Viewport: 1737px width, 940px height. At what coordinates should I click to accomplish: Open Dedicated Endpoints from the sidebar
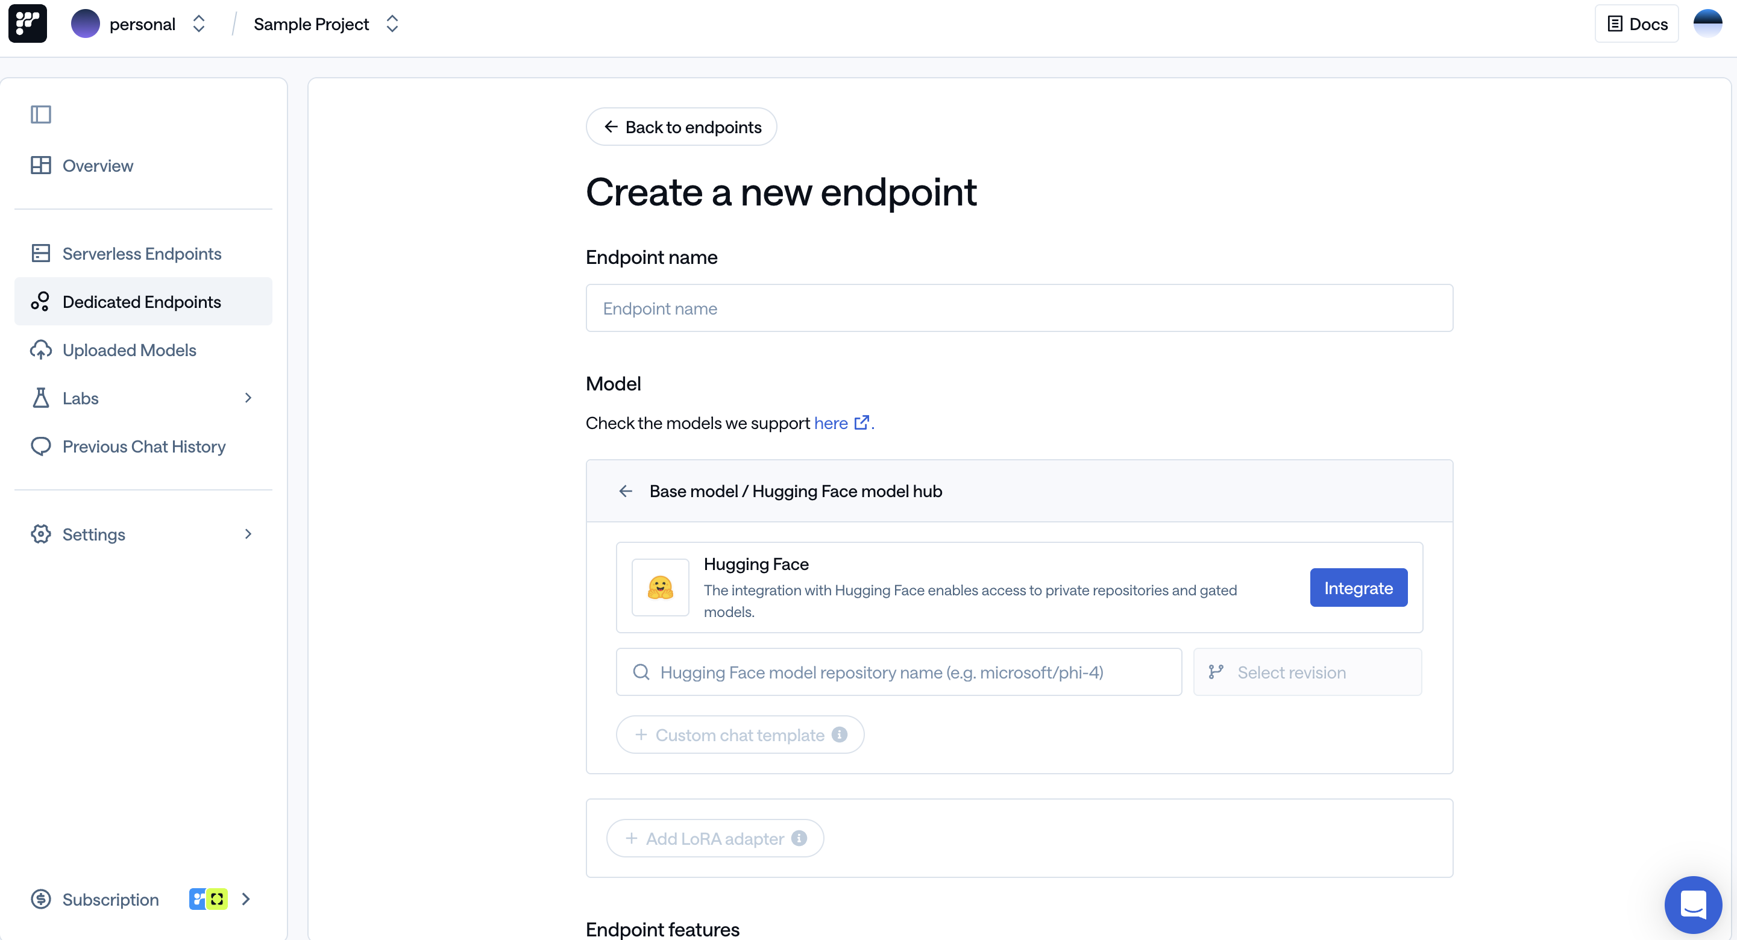pyautogui.click(x=142, y=301)
